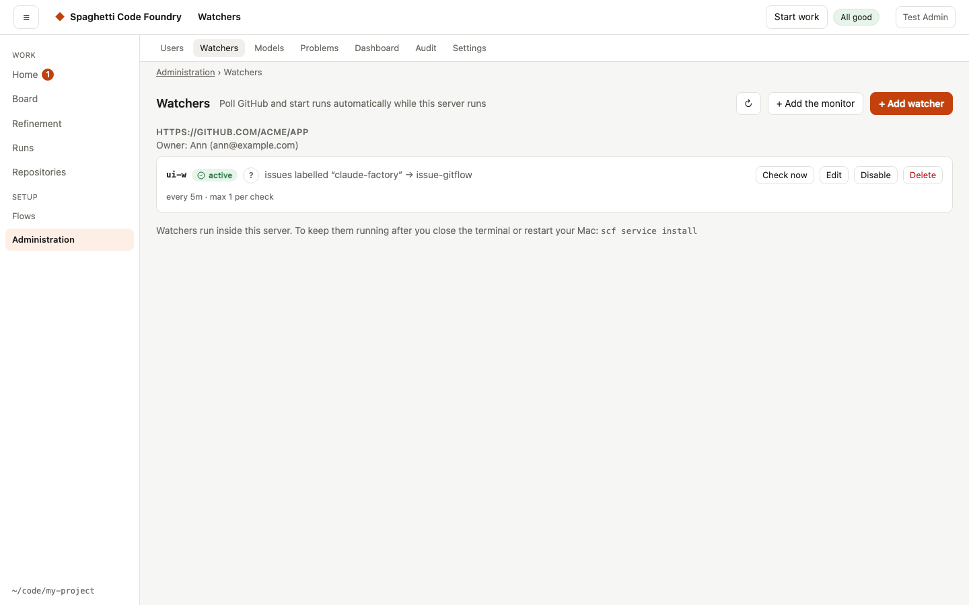Follow the Administration breadcrumb link
Viewport: 969px width, 605px height.
186,73
